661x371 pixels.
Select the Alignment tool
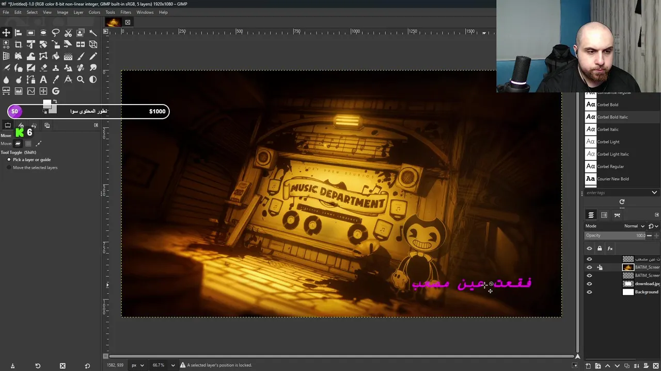click(x=19, y=32)
